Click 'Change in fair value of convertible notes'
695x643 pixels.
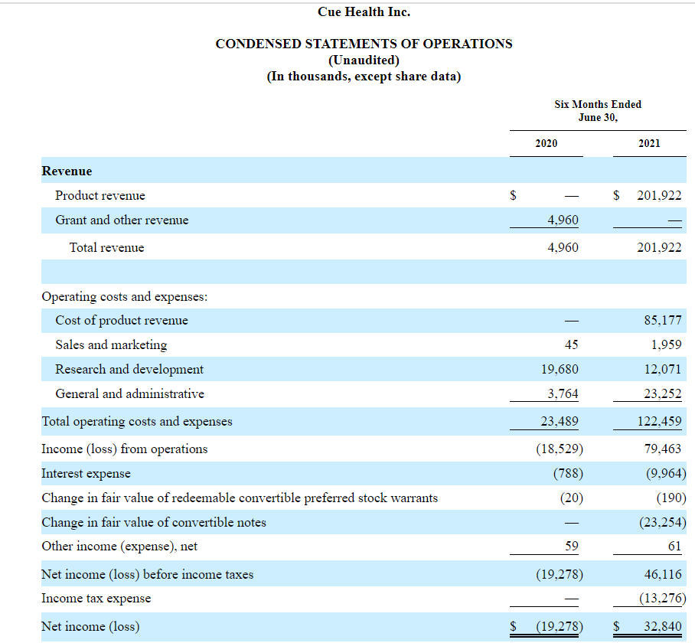click(x=154, y=523)
